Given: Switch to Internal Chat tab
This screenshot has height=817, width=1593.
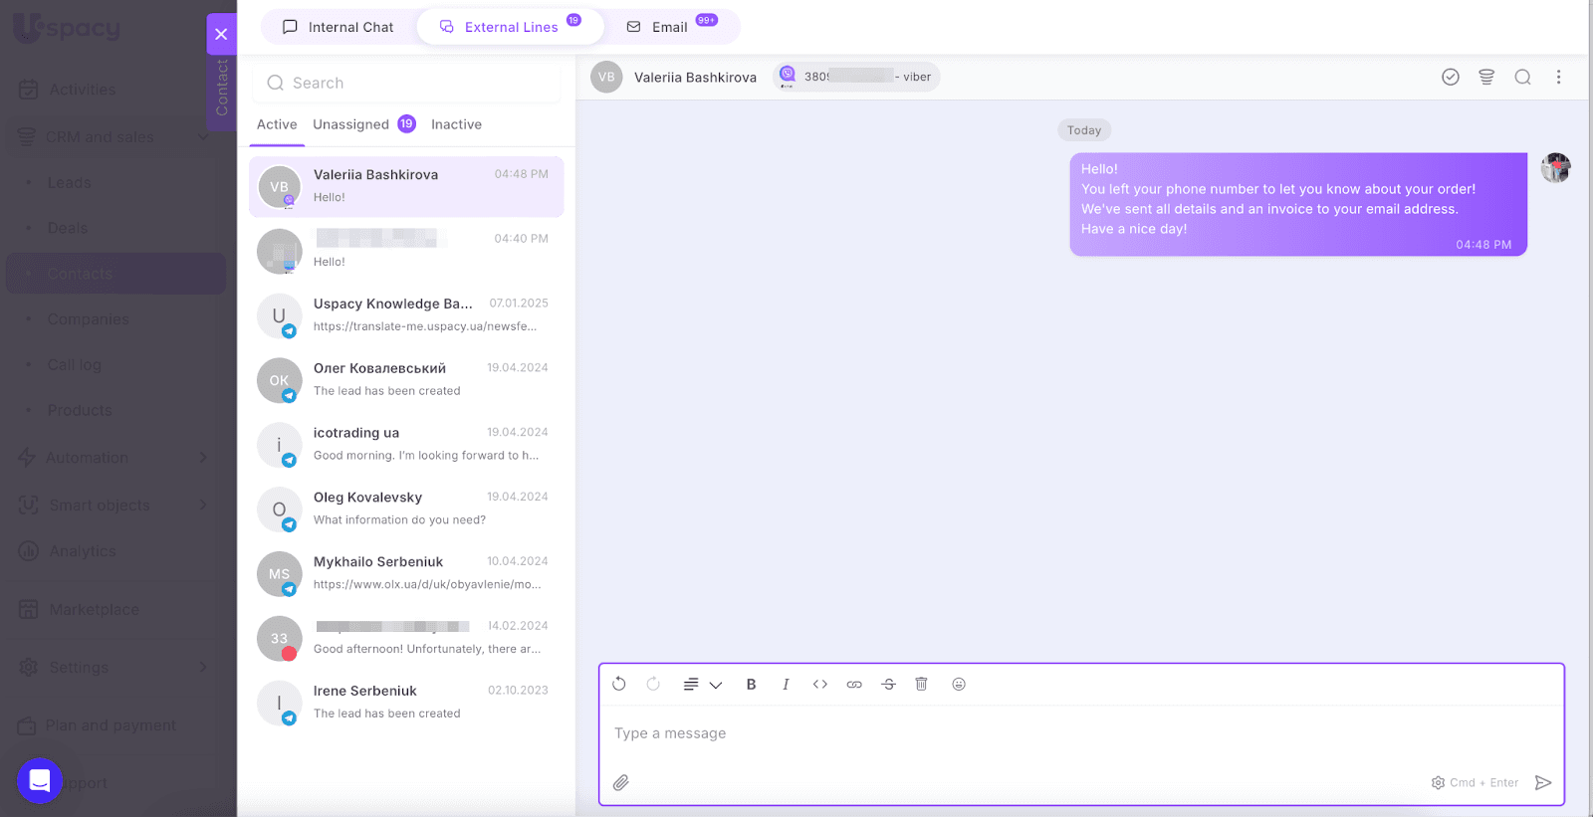Looking at the screenshot, I should tap(339, 27).
